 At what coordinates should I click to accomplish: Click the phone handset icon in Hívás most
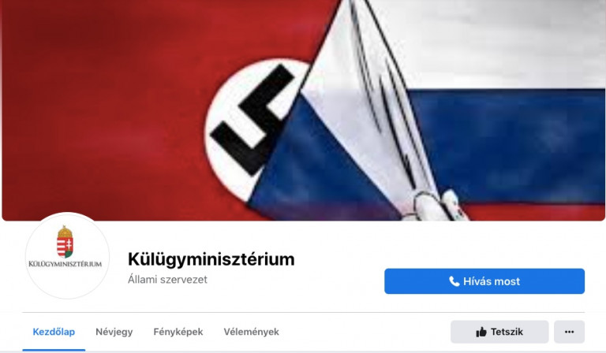454,281
